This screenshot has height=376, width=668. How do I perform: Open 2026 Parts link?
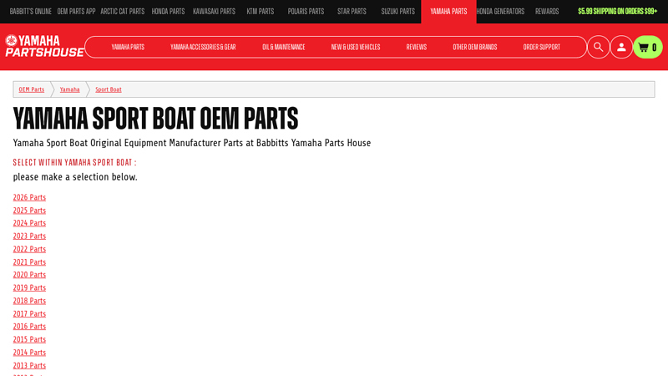(x=29, y=197)
